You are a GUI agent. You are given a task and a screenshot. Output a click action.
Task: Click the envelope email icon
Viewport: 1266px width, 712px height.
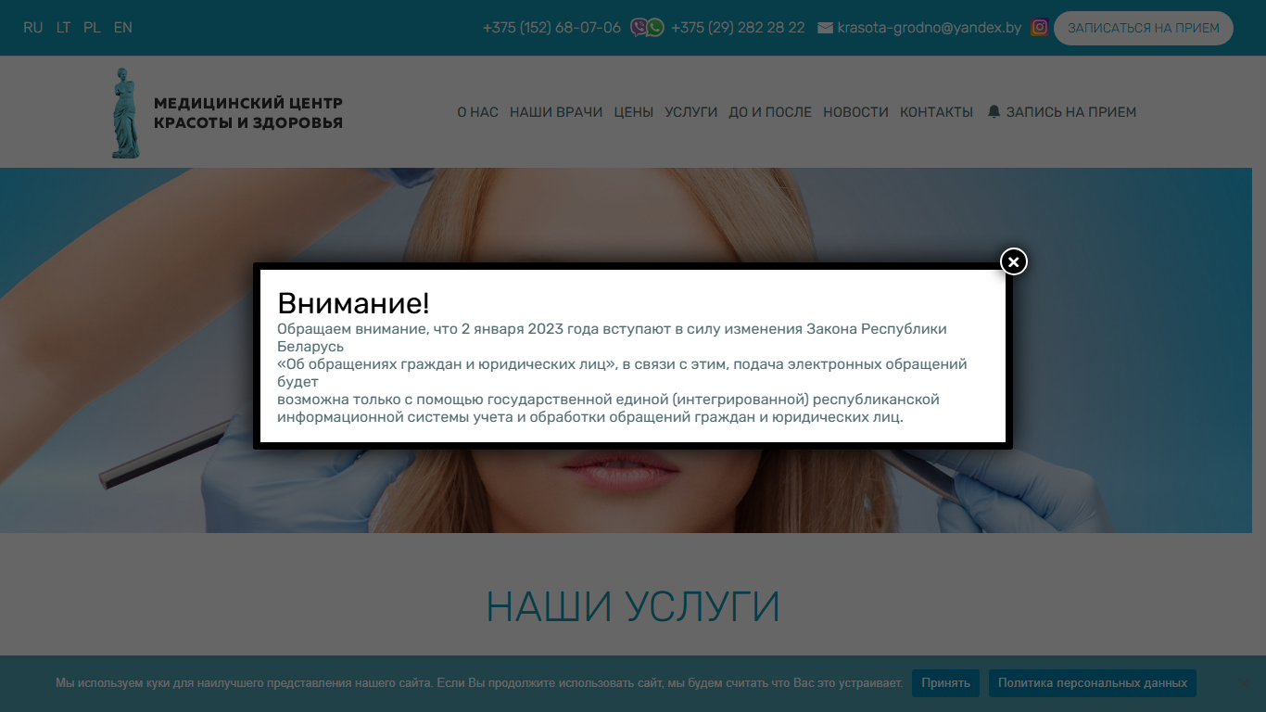point(826,28)
